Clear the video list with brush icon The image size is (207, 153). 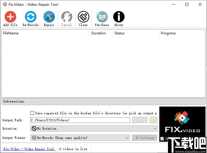(x=84, y=17)
